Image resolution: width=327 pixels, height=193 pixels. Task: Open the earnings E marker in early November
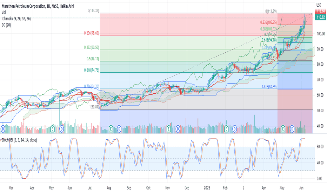click(168, 129)
